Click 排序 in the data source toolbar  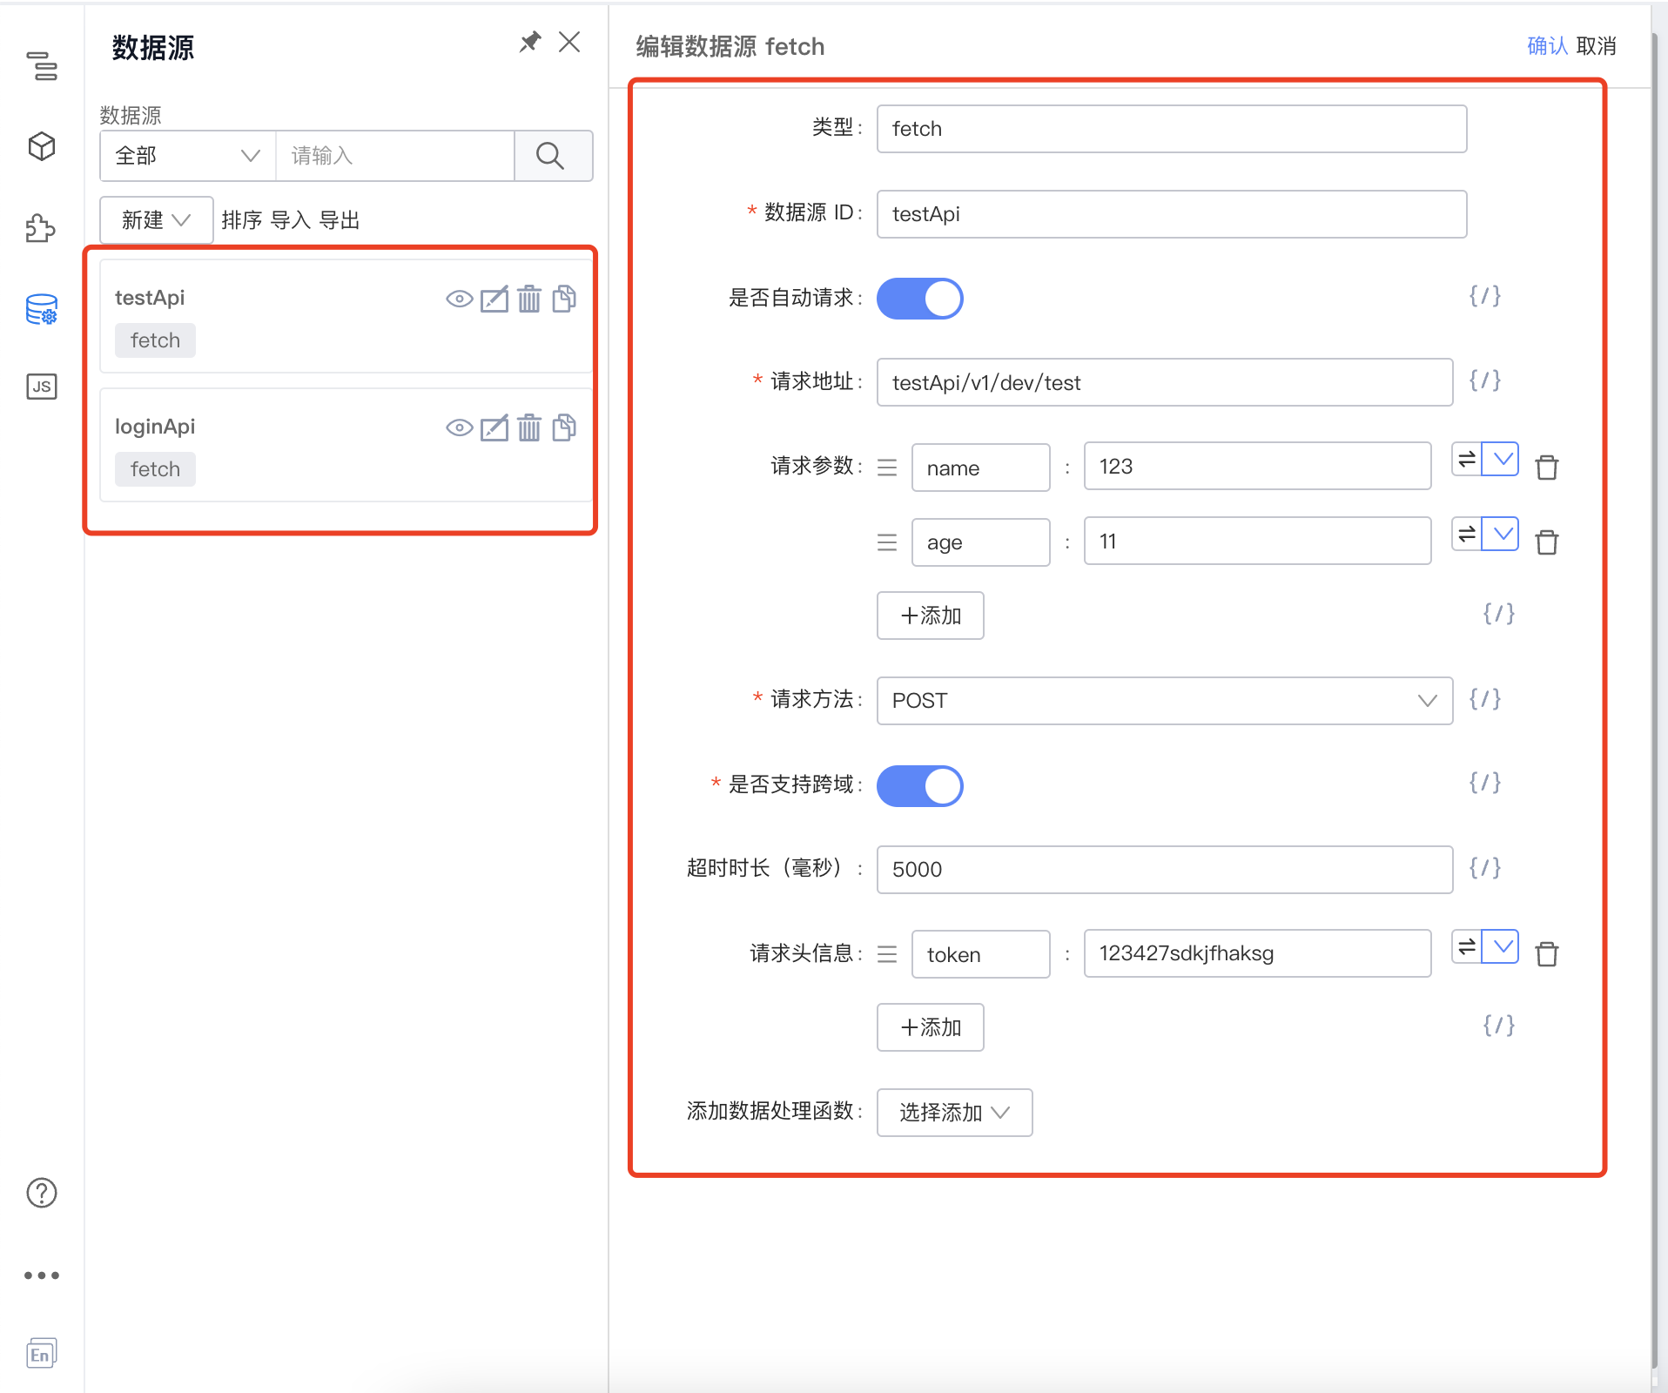click(x=241, y=220)
